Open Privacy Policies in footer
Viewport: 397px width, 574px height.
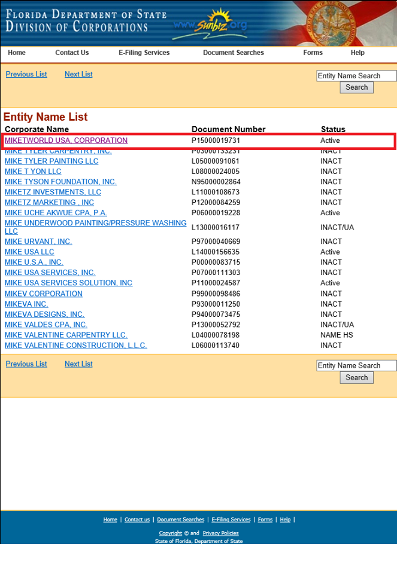221,533
